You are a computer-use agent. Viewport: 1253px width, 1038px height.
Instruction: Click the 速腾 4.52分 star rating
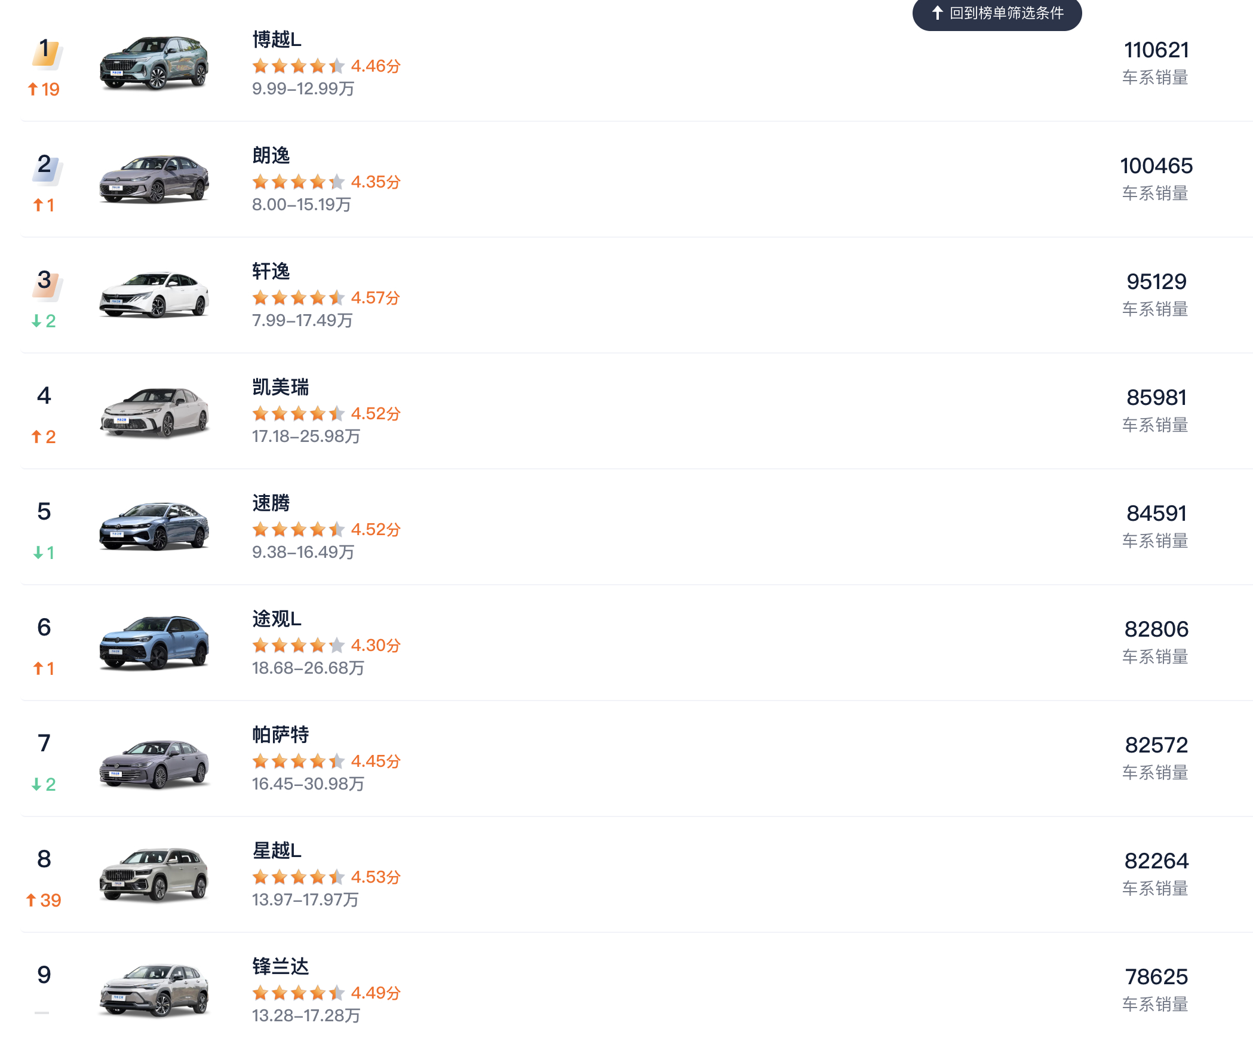(x=326, y=529)
